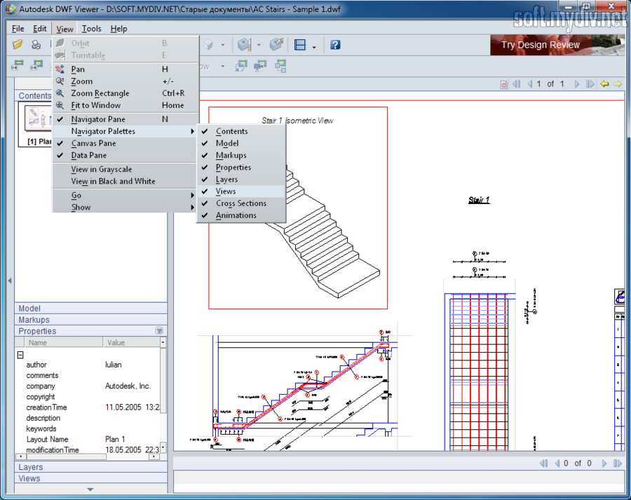Click the down arrow below Views panel

point(90,489)
